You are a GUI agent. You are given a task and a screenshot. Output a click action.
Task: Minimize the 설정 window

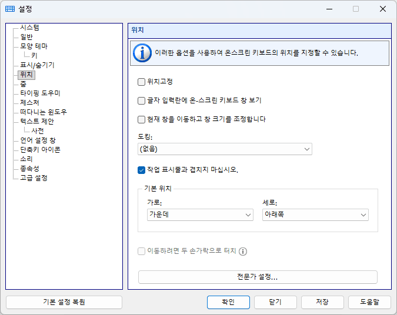pos(329,9)
